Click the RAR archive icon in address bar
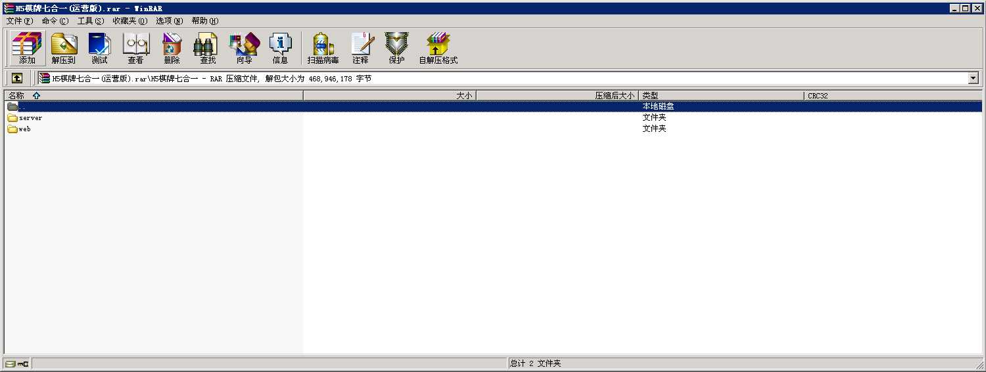 pos(45,78)
